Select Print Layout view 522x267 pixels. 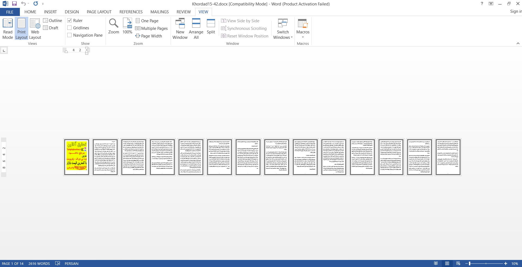coord(22,29)
